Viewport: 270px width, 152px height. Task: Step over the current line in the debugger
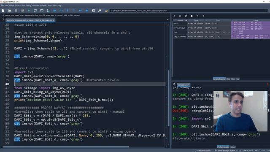click(x=61, y=11)
